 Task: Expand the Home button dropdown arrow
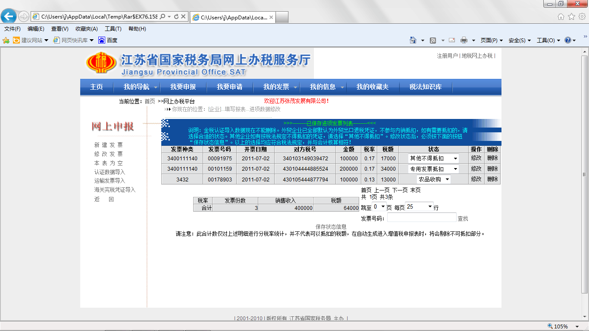point(423,41)
